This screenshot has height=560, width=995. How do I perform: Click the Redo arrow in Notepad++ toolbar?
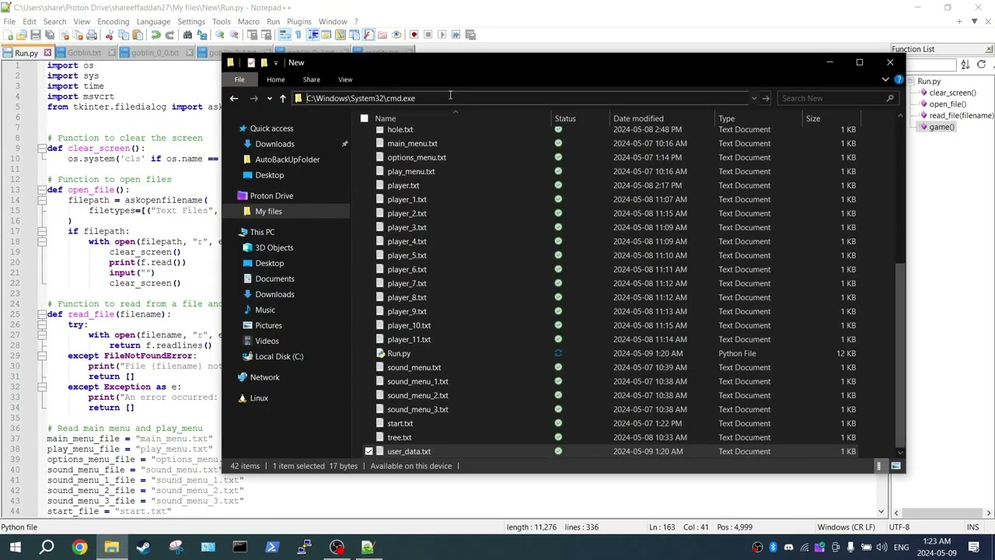(x=169, y=34)
